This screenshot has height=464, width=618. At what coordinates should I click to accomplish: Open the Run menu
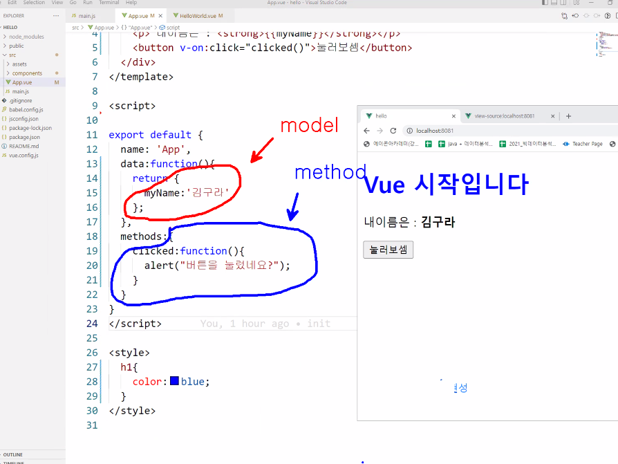pos(88,2)
